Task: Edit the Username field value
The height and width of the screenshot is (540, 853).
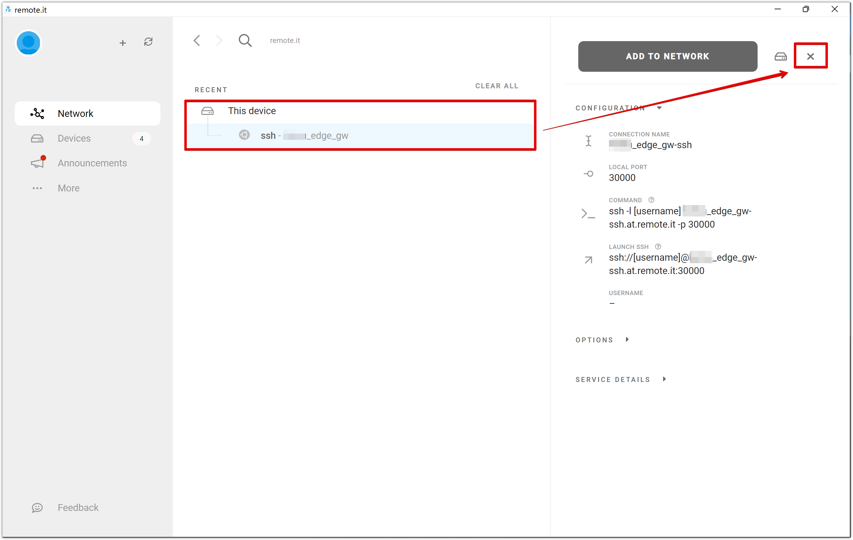Action: tap(612, 303)
